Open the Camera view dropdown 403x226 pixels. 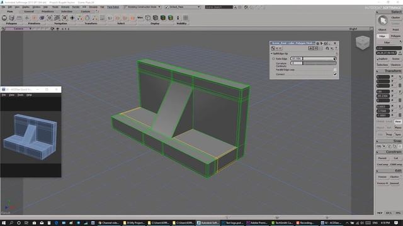[18, 29]
